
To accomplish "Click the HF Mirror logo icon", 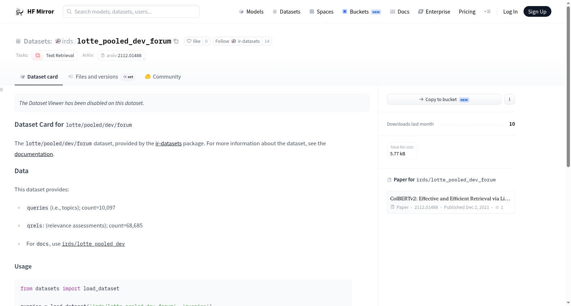I will (x=19, y=12).
